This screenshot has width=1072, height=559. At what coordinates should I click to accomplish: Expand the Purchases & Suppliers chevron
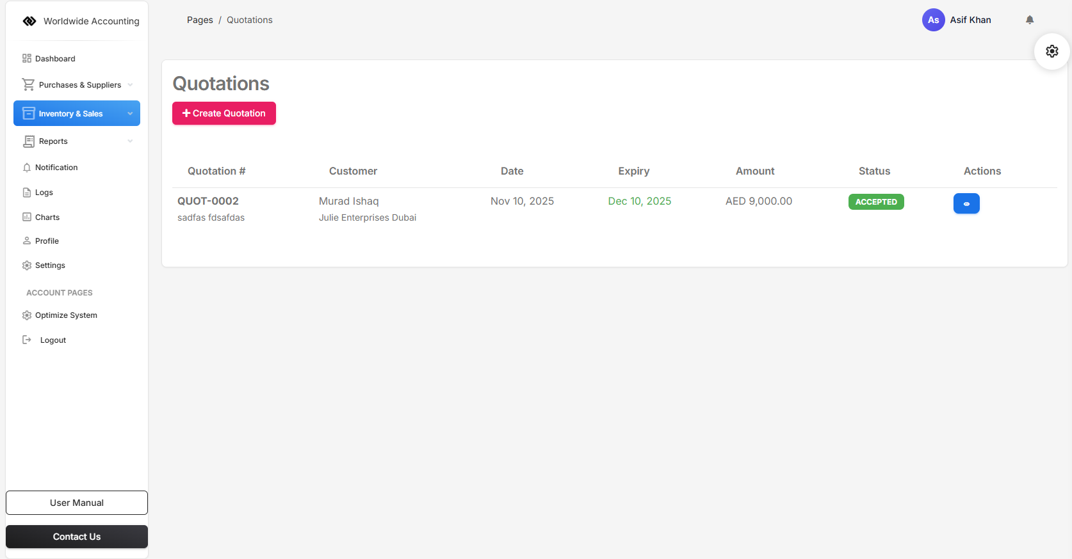point(130,85)
